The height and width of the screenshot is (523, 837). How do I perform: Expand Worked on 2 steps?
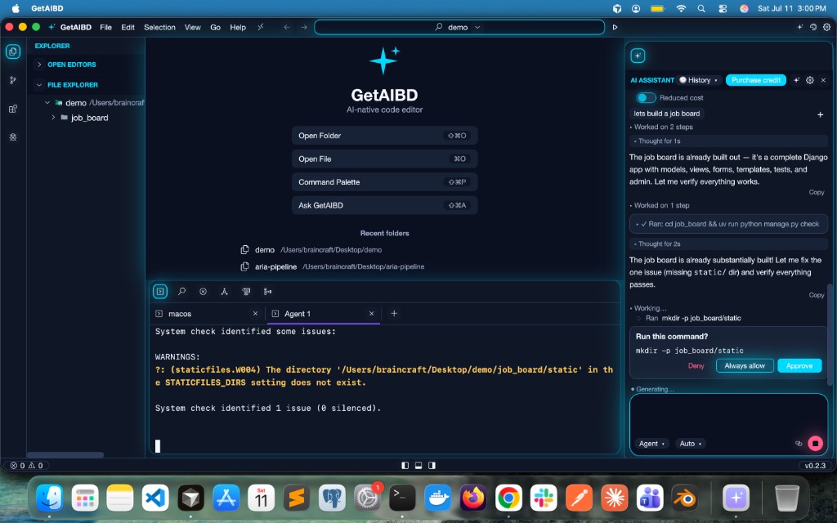(x=661, y=127)
